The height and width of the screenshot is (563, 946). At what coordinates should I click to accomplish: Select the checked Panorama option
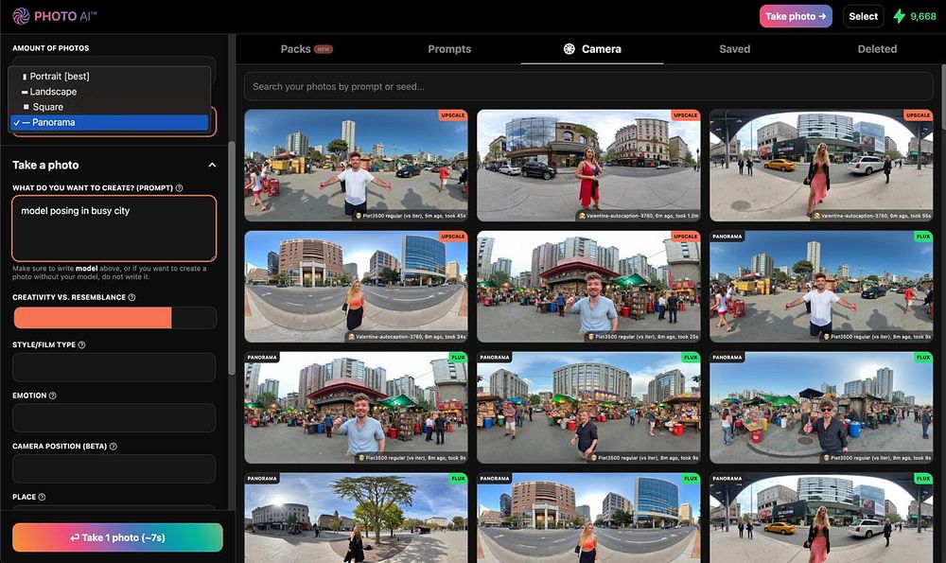(x=110, y=122)
